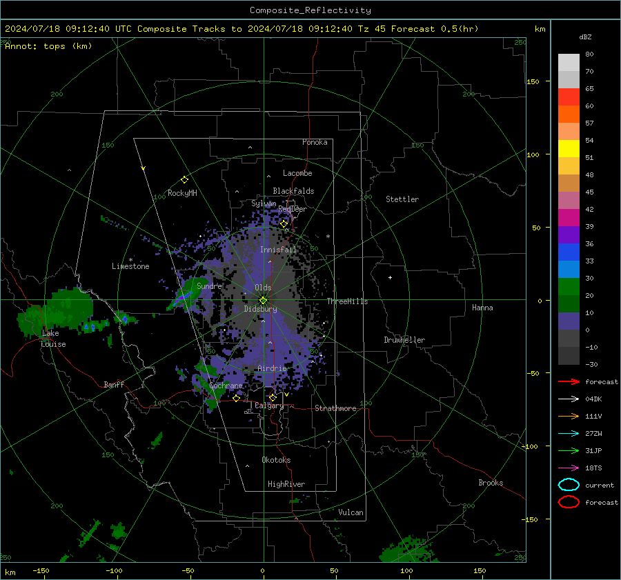Click yellow diamond marker below RedDeer label
The image size is (621, 580).
point(284,224)
